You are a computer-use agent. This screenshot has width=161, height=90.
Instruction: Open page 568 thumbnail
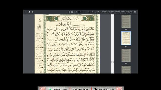click(126, 21)
